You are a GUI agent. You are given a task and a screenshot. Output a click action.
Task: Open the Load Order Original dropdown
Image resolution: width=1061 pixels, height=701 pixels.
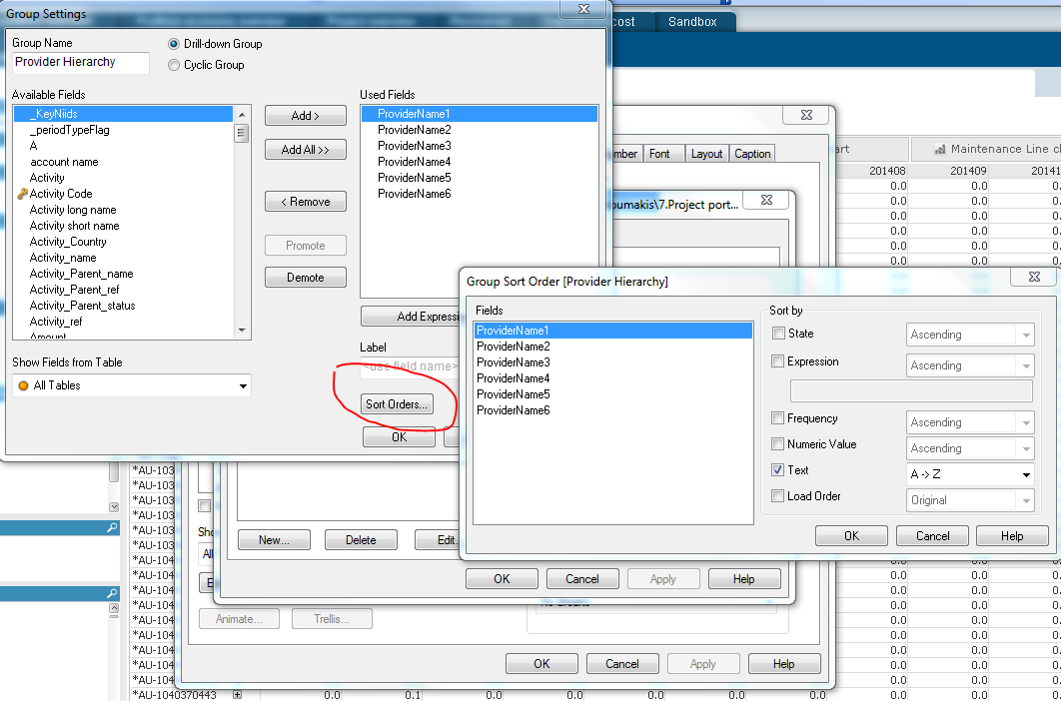pos(970,500)
